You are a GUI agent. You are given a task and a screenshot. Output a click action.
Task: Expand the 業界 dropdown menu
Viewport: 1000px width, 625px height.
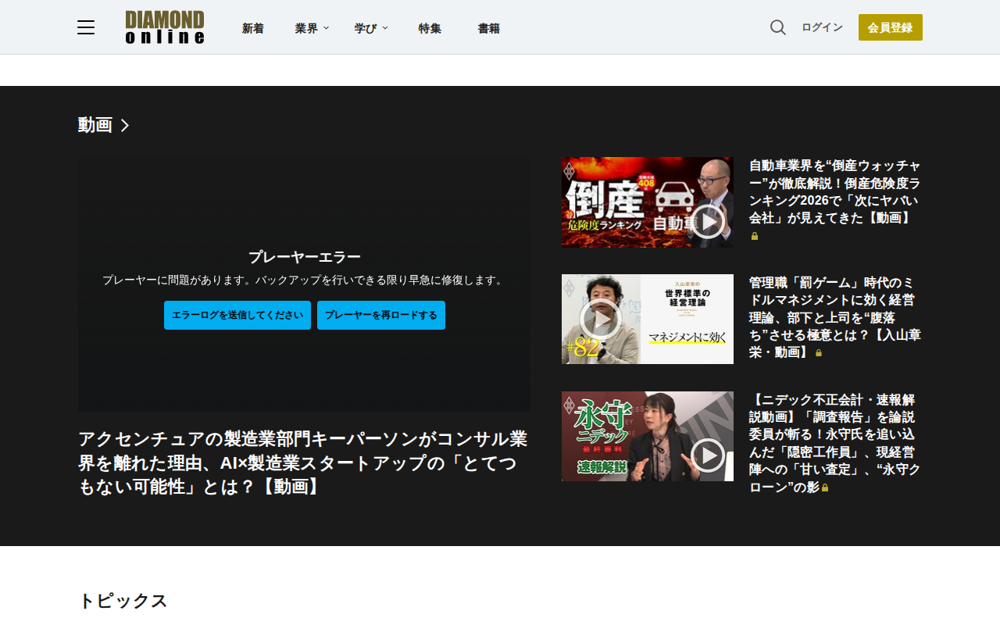pyautogui.click(x=312, y=28)
